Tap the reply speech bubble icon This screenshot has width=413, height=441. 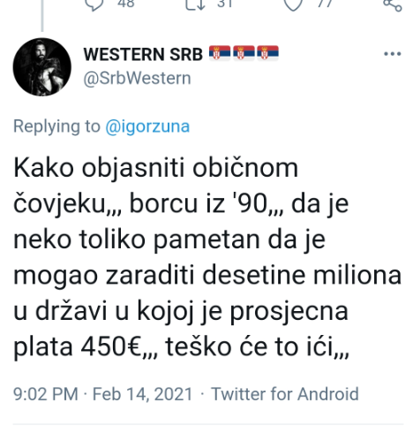tap(94, 4)
